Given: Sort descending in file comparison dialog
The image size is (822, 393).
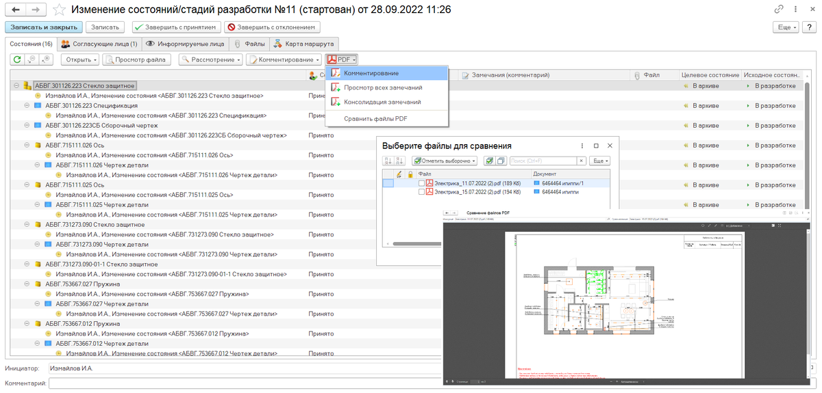Looking at the screenshot, I should [400, 161].
